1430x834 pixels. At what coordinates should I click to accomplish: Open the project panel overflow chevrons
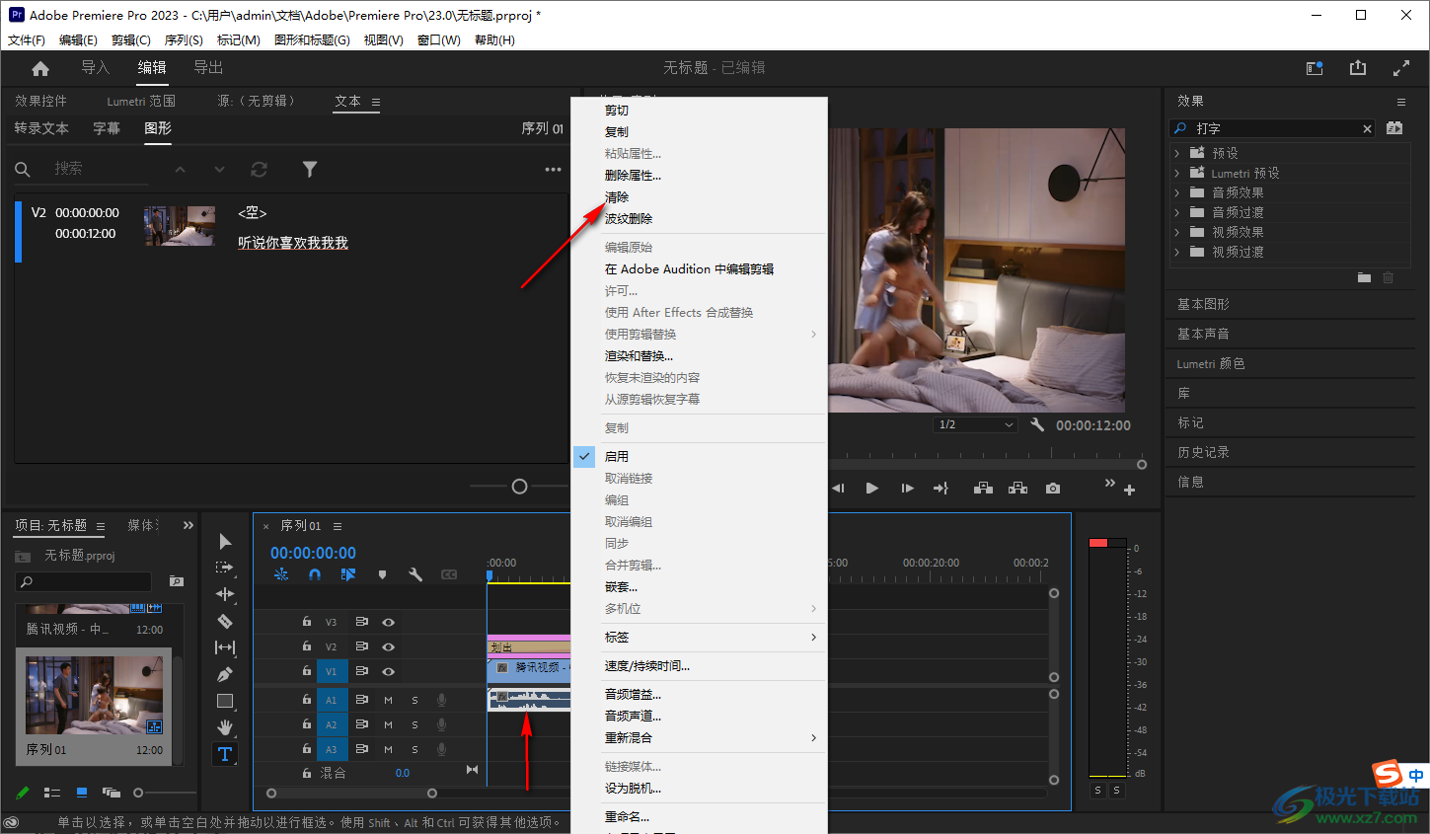click(x=188, y=525)
